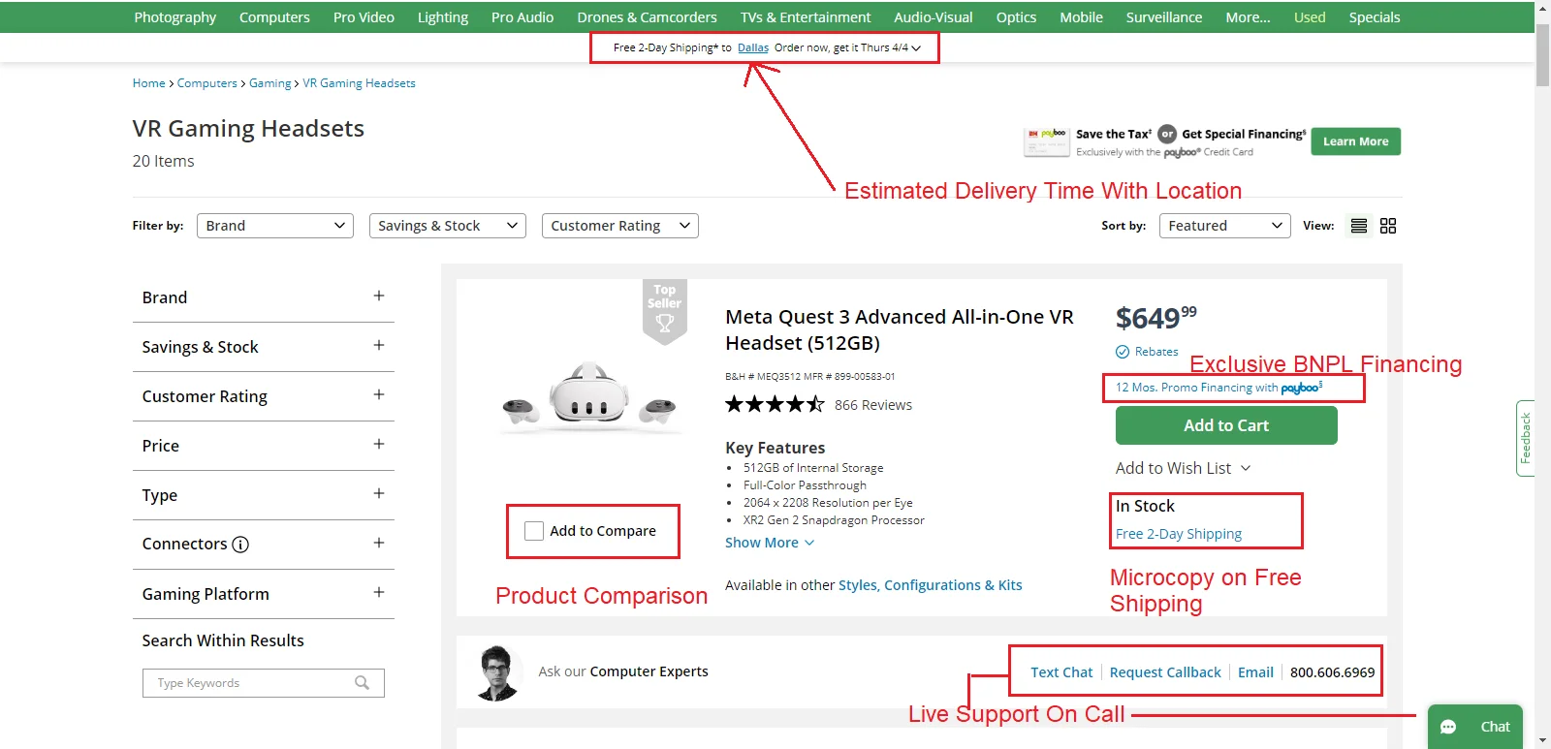Go to Gaming breadcrumb
Image resolution: width=1551 pixels, height=749 pixels.
coord(270,83)
